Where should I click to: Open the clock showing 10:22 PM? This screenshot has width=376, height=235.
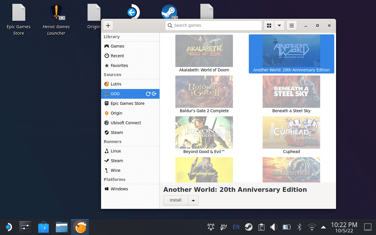click(344, 227)
